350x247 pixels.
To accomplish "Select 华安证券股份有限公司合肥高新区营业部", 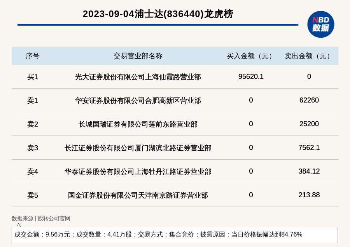I will click(x=138, y=101).
